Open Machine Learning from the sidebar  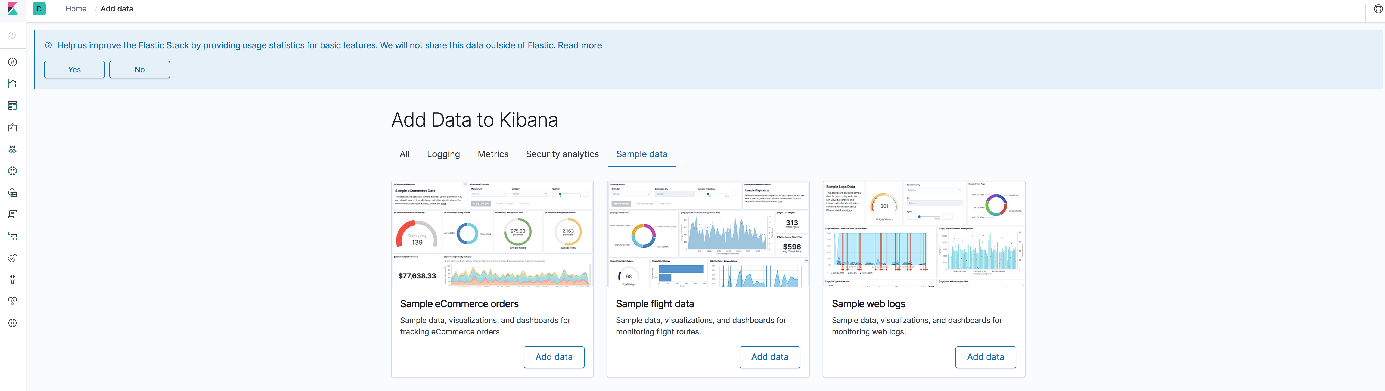[x=12, y=171]
